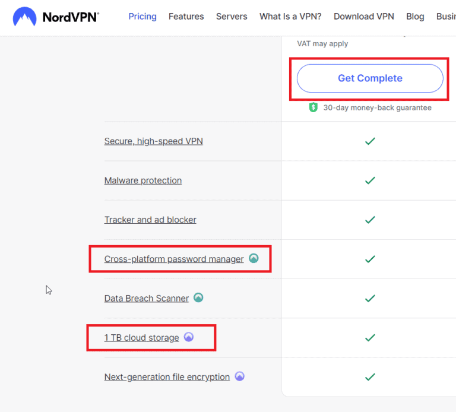Image resolution: width=456 pixels, height=412 pixels.
Task: Click checkmark in Malware protection row
Action: (x=370, y=180)
